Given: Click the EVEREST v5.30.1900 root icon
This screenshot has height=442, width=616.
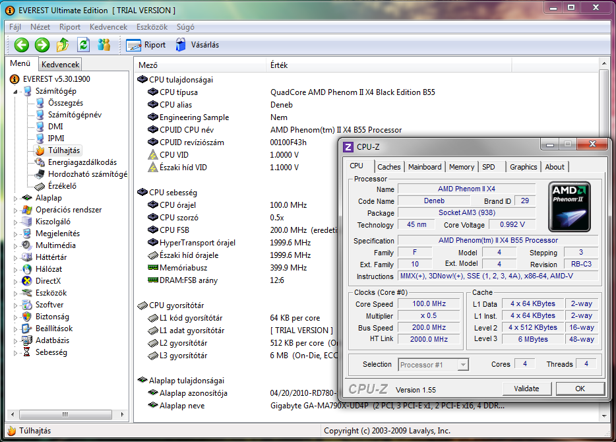Looking at the screenshot, I should pyautogui.click(x=14, y=79).
